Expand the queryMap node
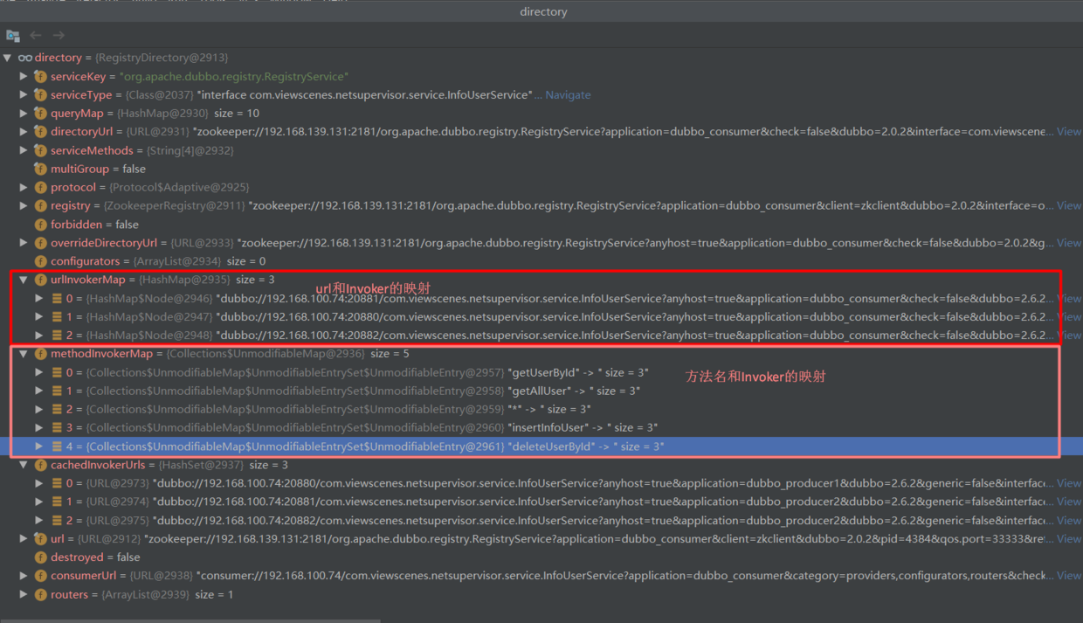 (24, 113)
